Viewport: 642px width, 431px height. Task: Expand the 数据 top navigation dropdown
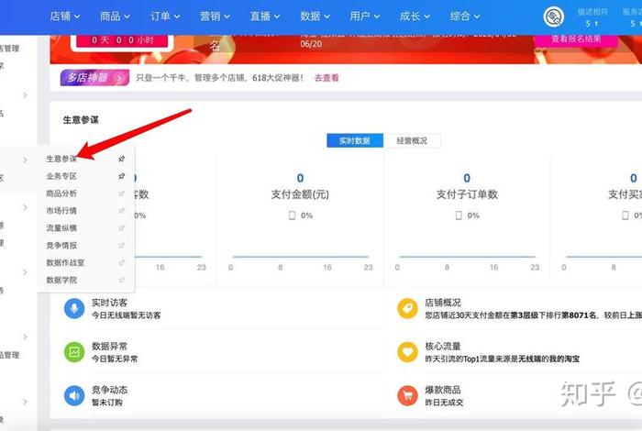pos(315,17)
